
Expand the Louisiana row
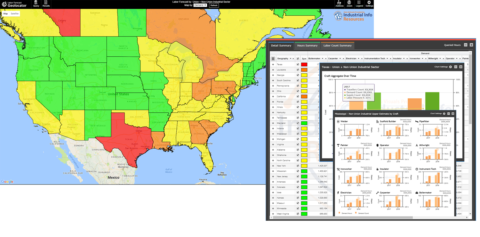273,70
